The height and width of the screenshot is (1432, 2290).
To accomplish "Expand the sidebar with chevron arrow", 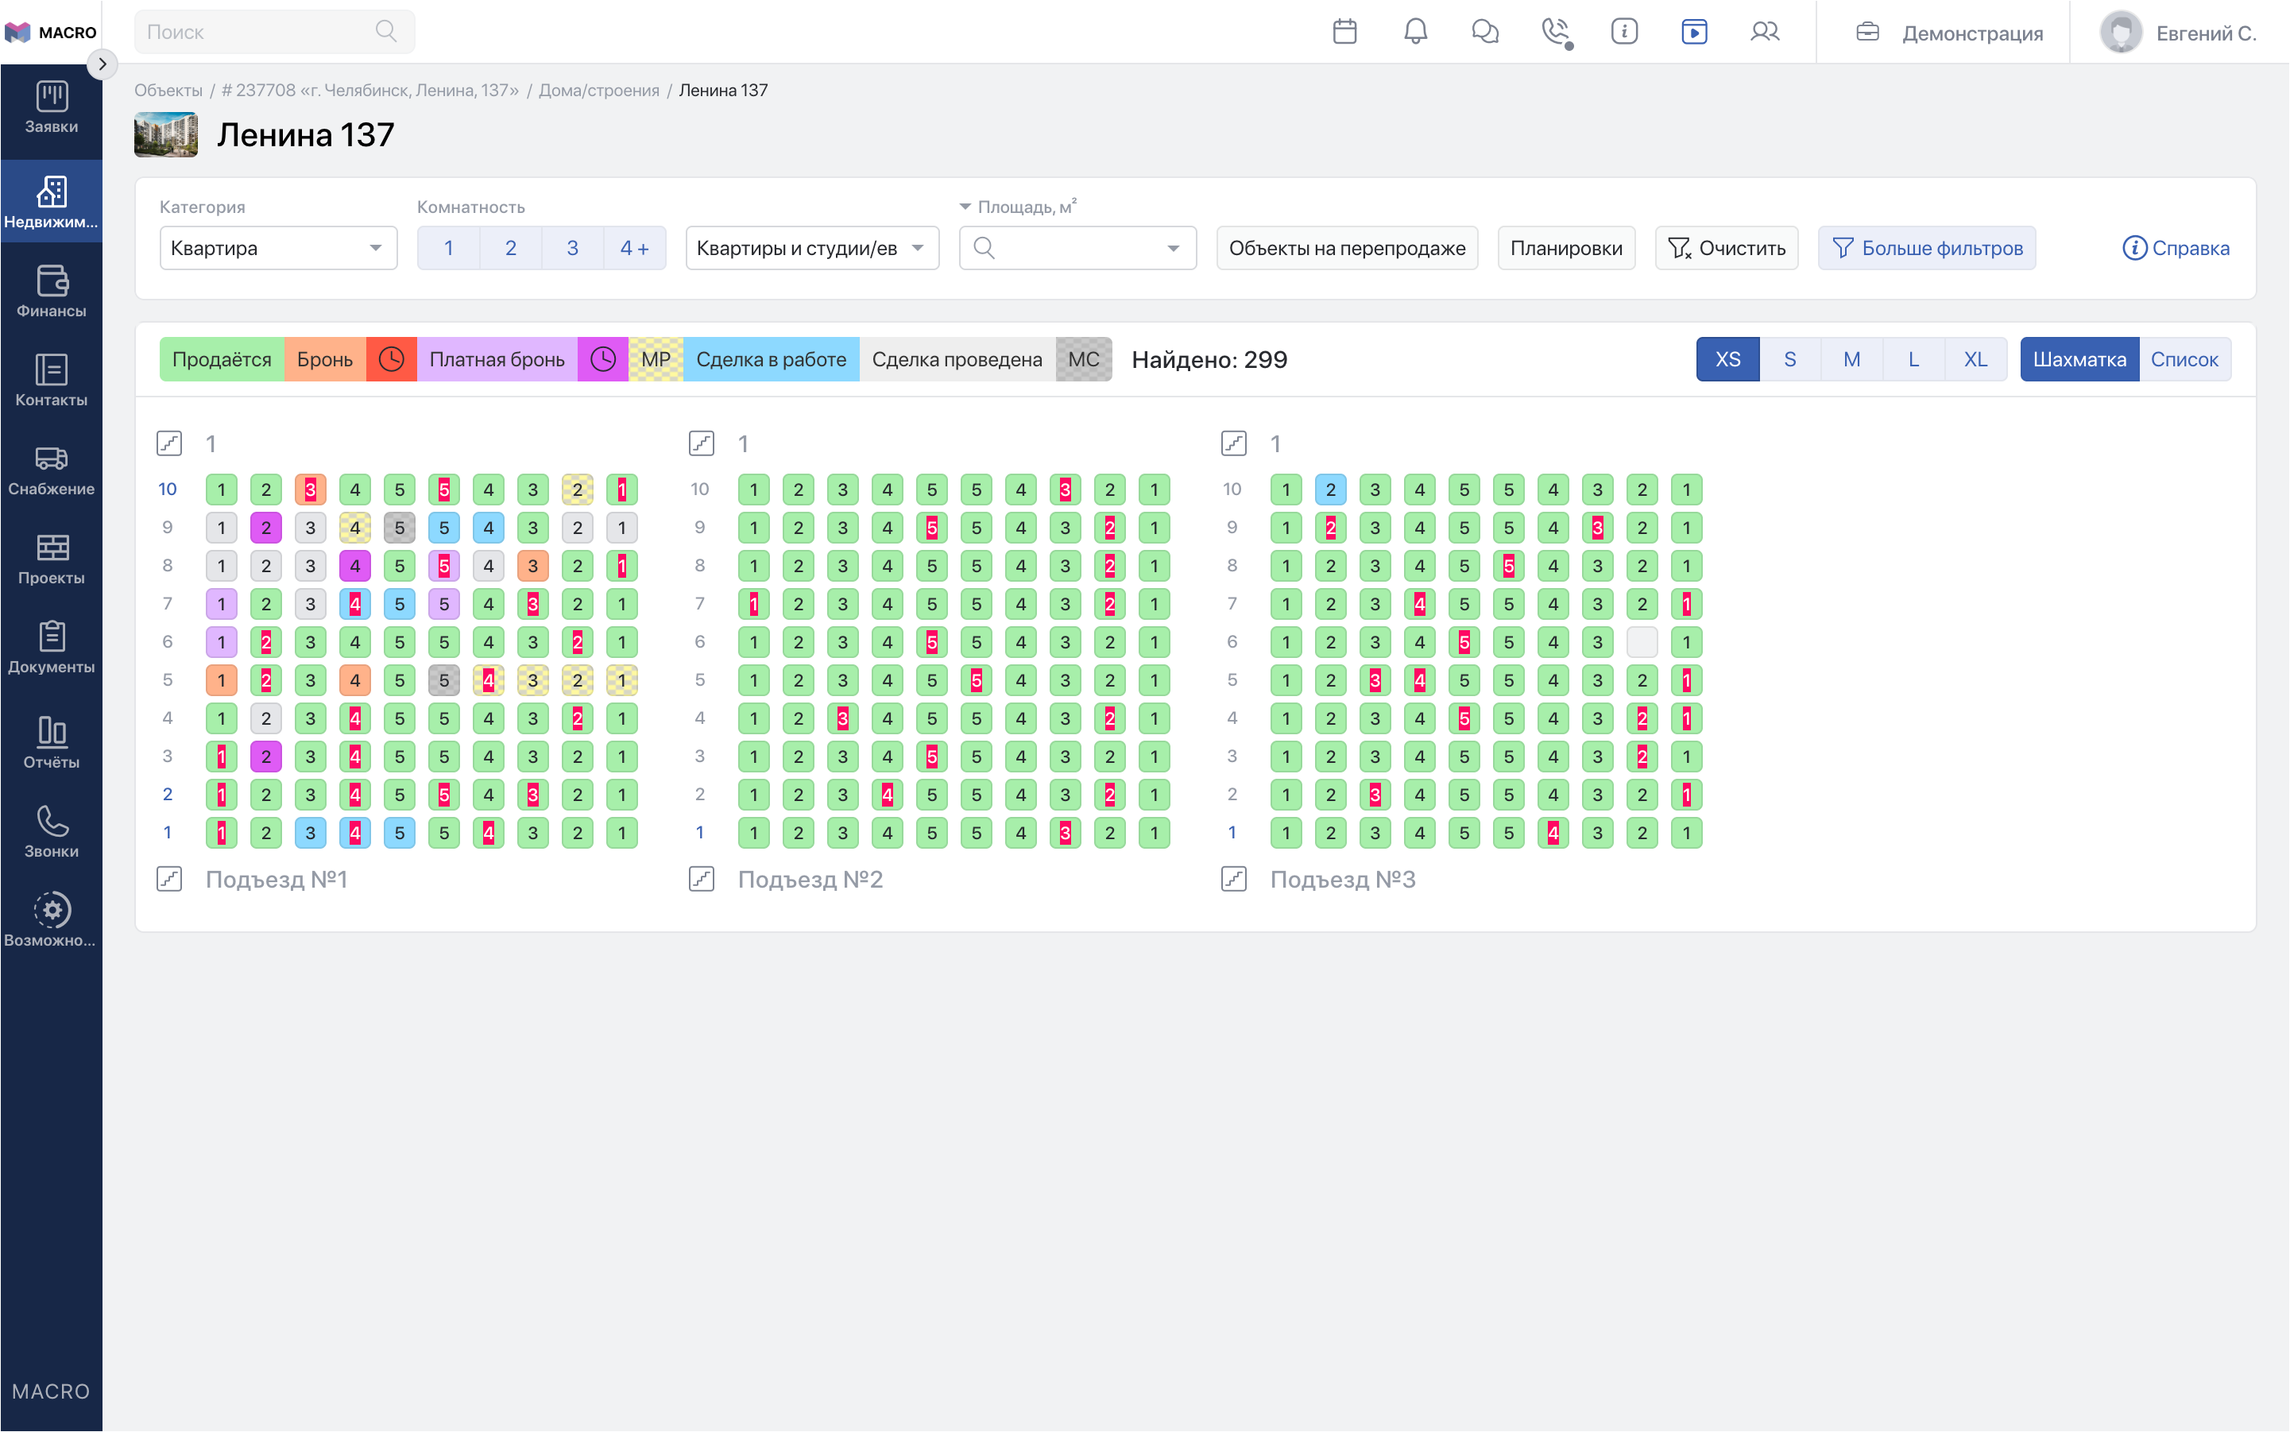I will pyautogui.click(x=103, y=64).
